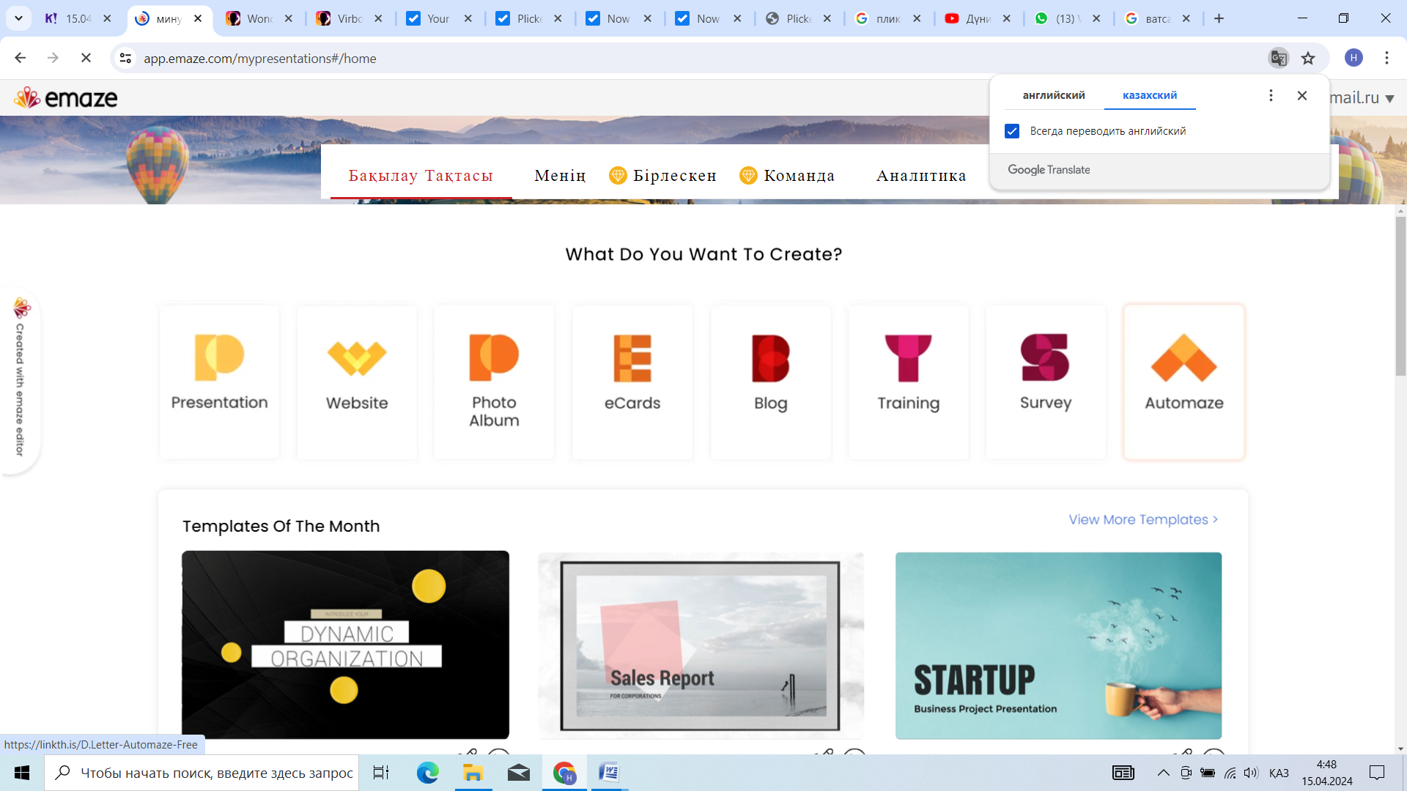Open View More Templates link
Viewport: 1407px width, 791px height.
[1142, 519]
